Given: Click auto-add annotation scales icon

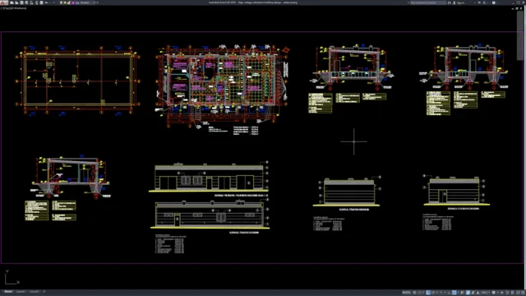Looking at the screenshot, I should pyautogui.click(x=478, y=293).
